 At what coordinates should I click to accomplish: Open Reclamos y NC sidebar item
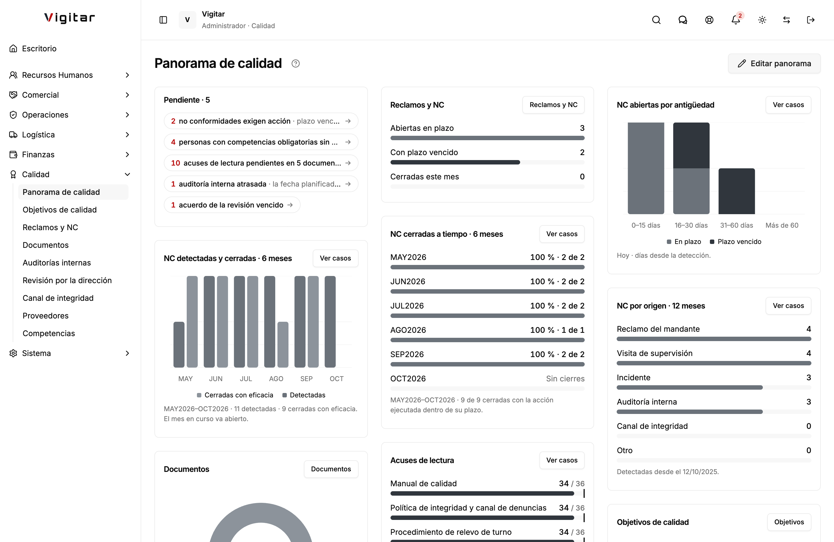pyautogui.click(x=73, y=227)
